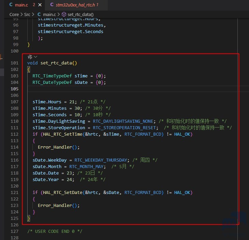Screen dimensions: 249x240
Task: Click 'Error_Handler();' on line 114
Action: point(59,147)
